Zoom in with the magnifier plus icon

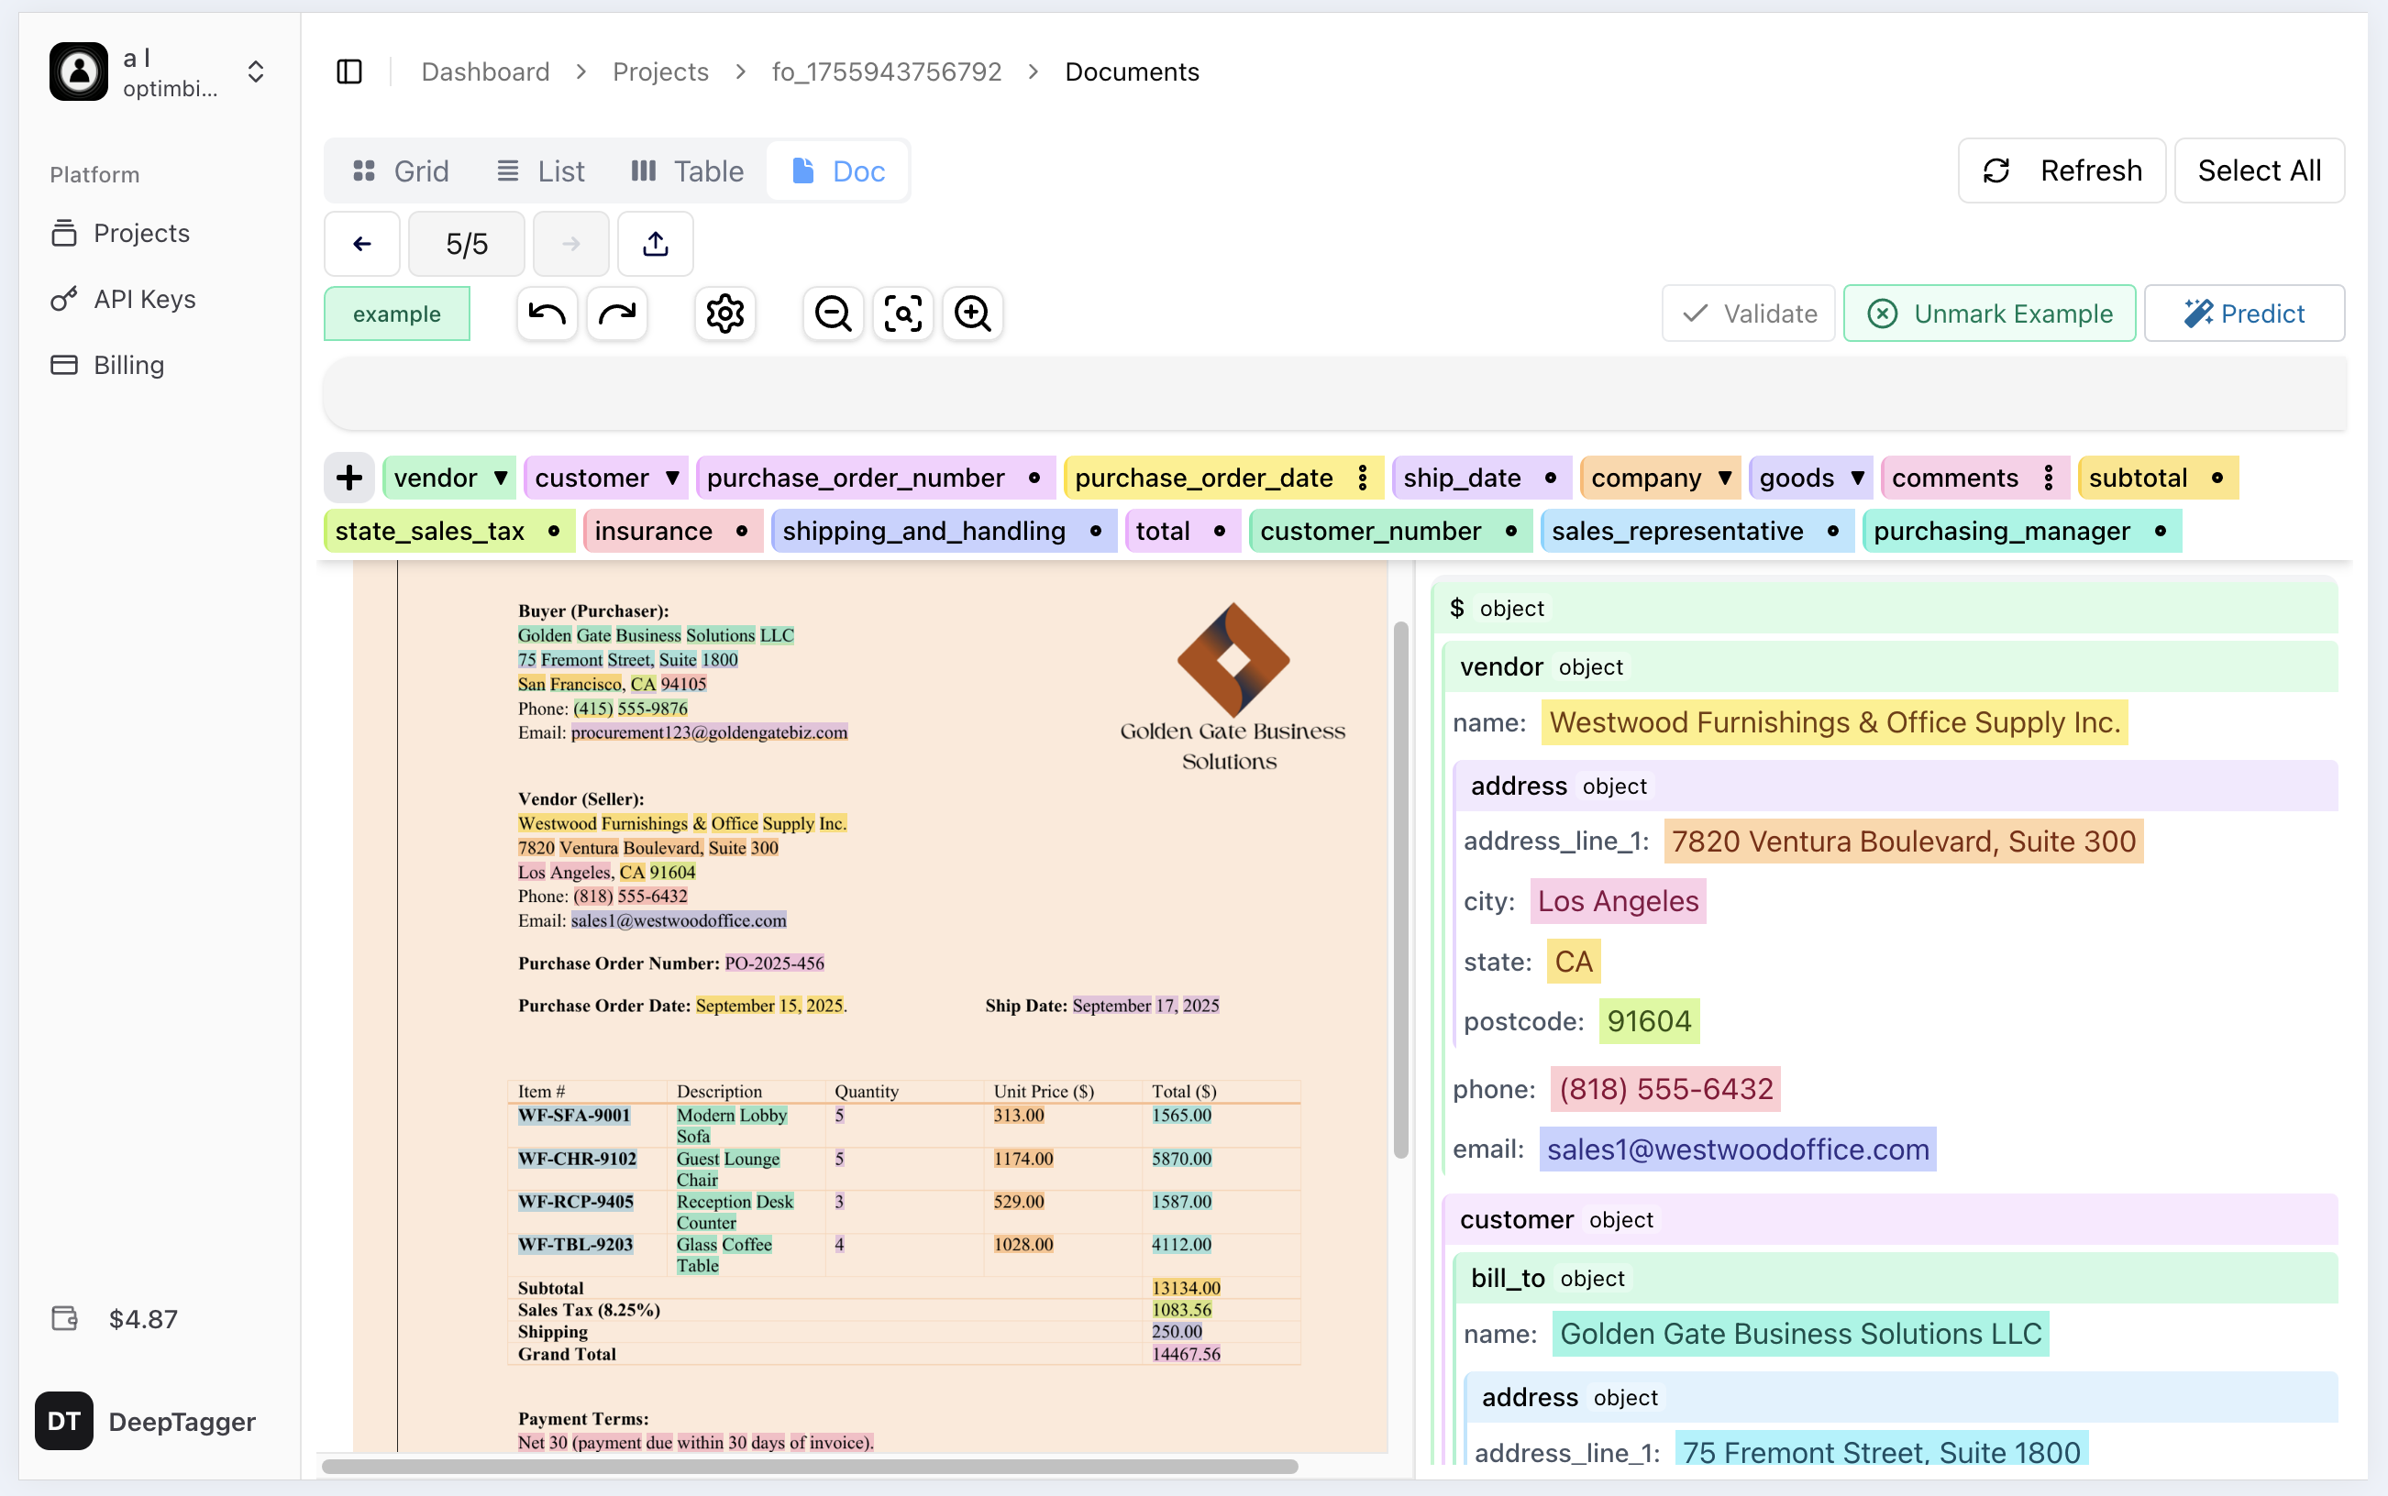tap(972, 314)
